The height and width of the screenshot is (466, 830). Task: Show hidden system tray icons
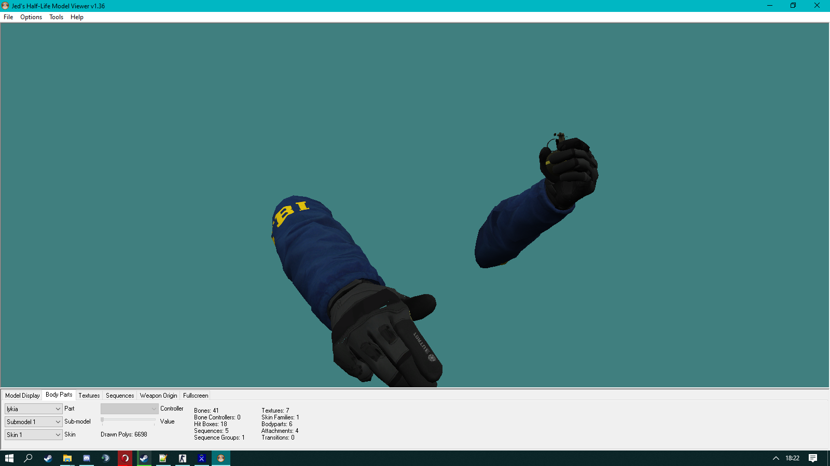pyautogui.click(x=776, y=458)
